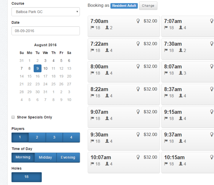The height and width of the screenshot is (185, 214).
Task: Click the Change button next to Resident Adult
Action: (x=148, y=6)
